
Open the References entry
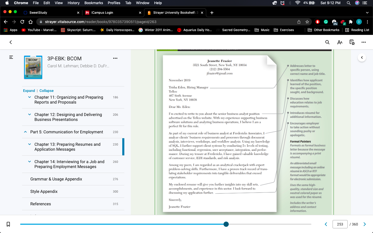41,204
